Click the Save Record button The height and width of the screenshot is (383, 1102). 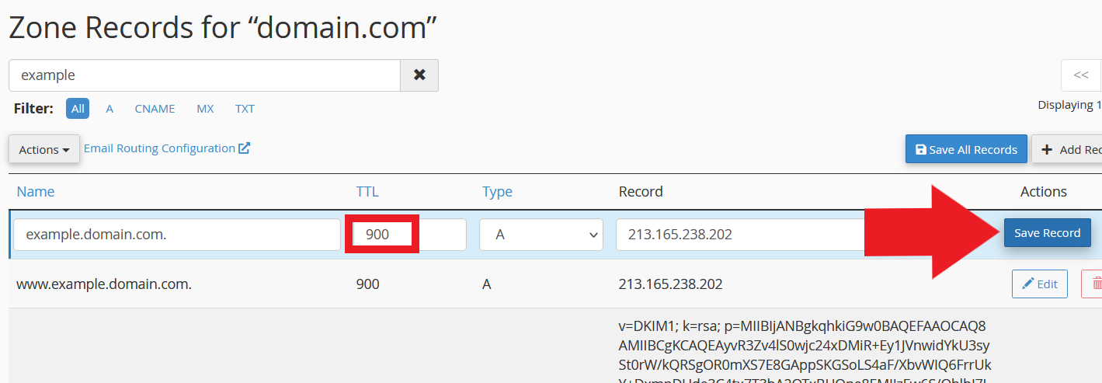tap(1047, 232)
